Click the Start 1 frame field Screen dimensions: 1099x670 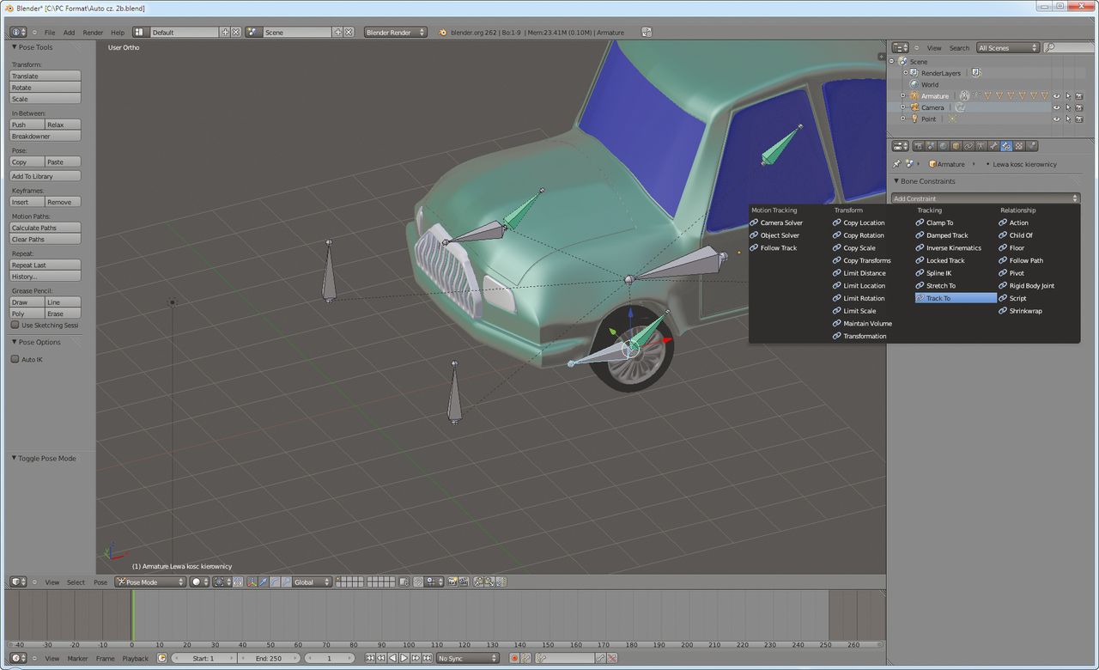[x=203, y=658]
